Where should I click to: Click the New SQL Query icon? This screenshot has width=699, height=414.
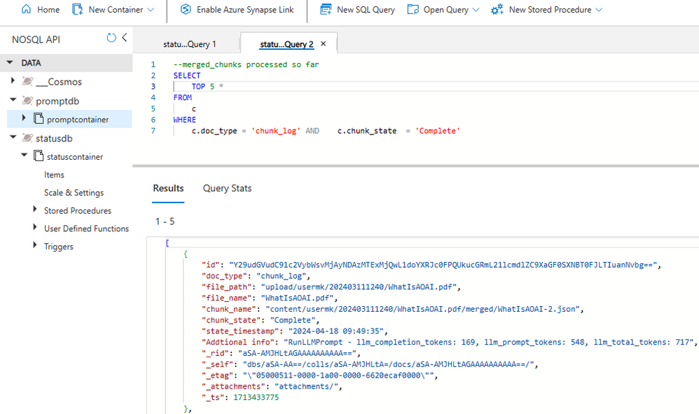[x=326, y=9]
